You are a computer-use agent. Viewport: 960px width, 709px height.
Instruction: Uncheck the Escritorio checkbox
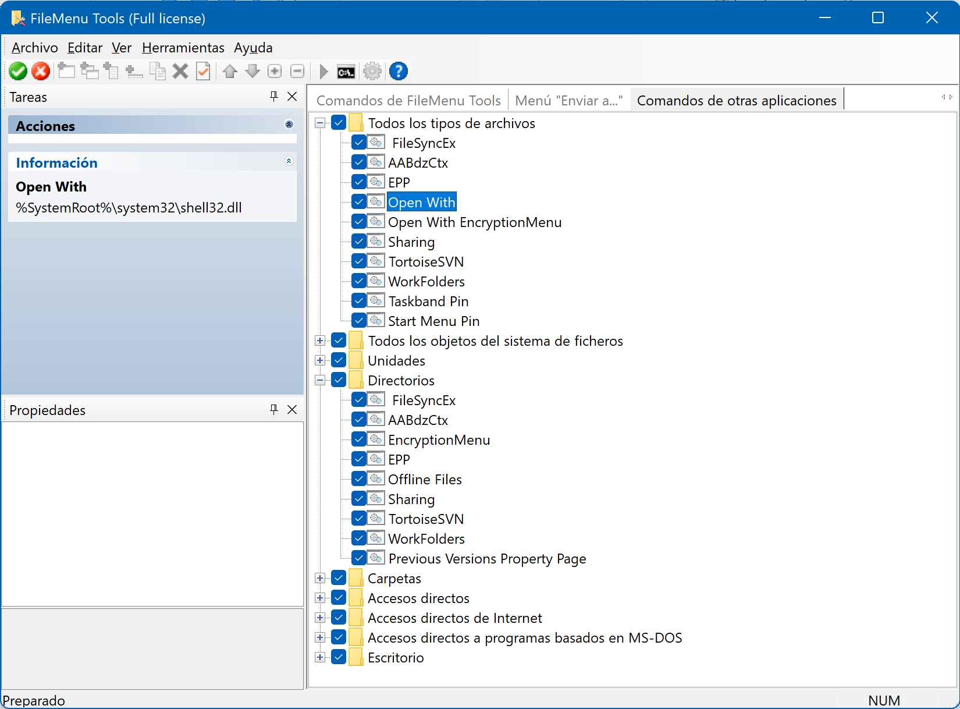click(339, 657)
